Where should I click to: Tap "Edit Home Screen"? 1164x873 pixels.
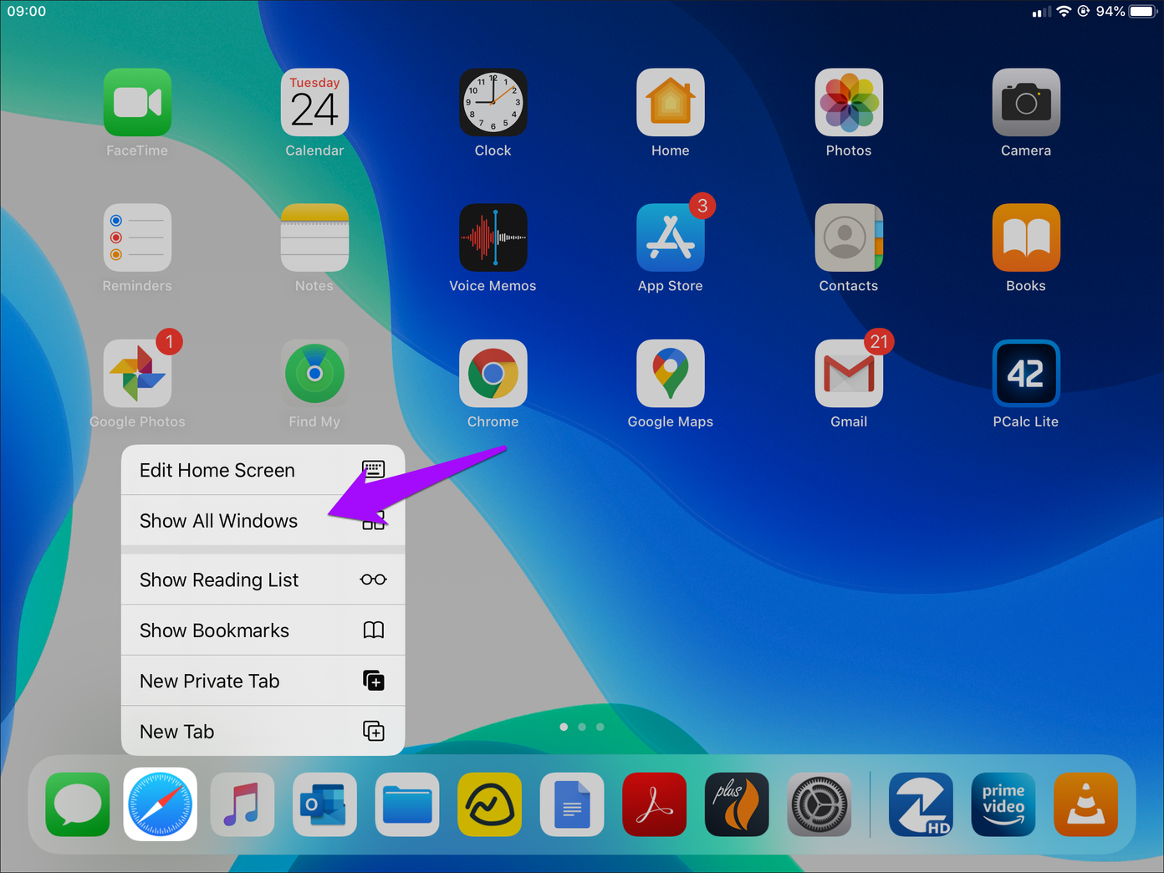pos(217,470)
